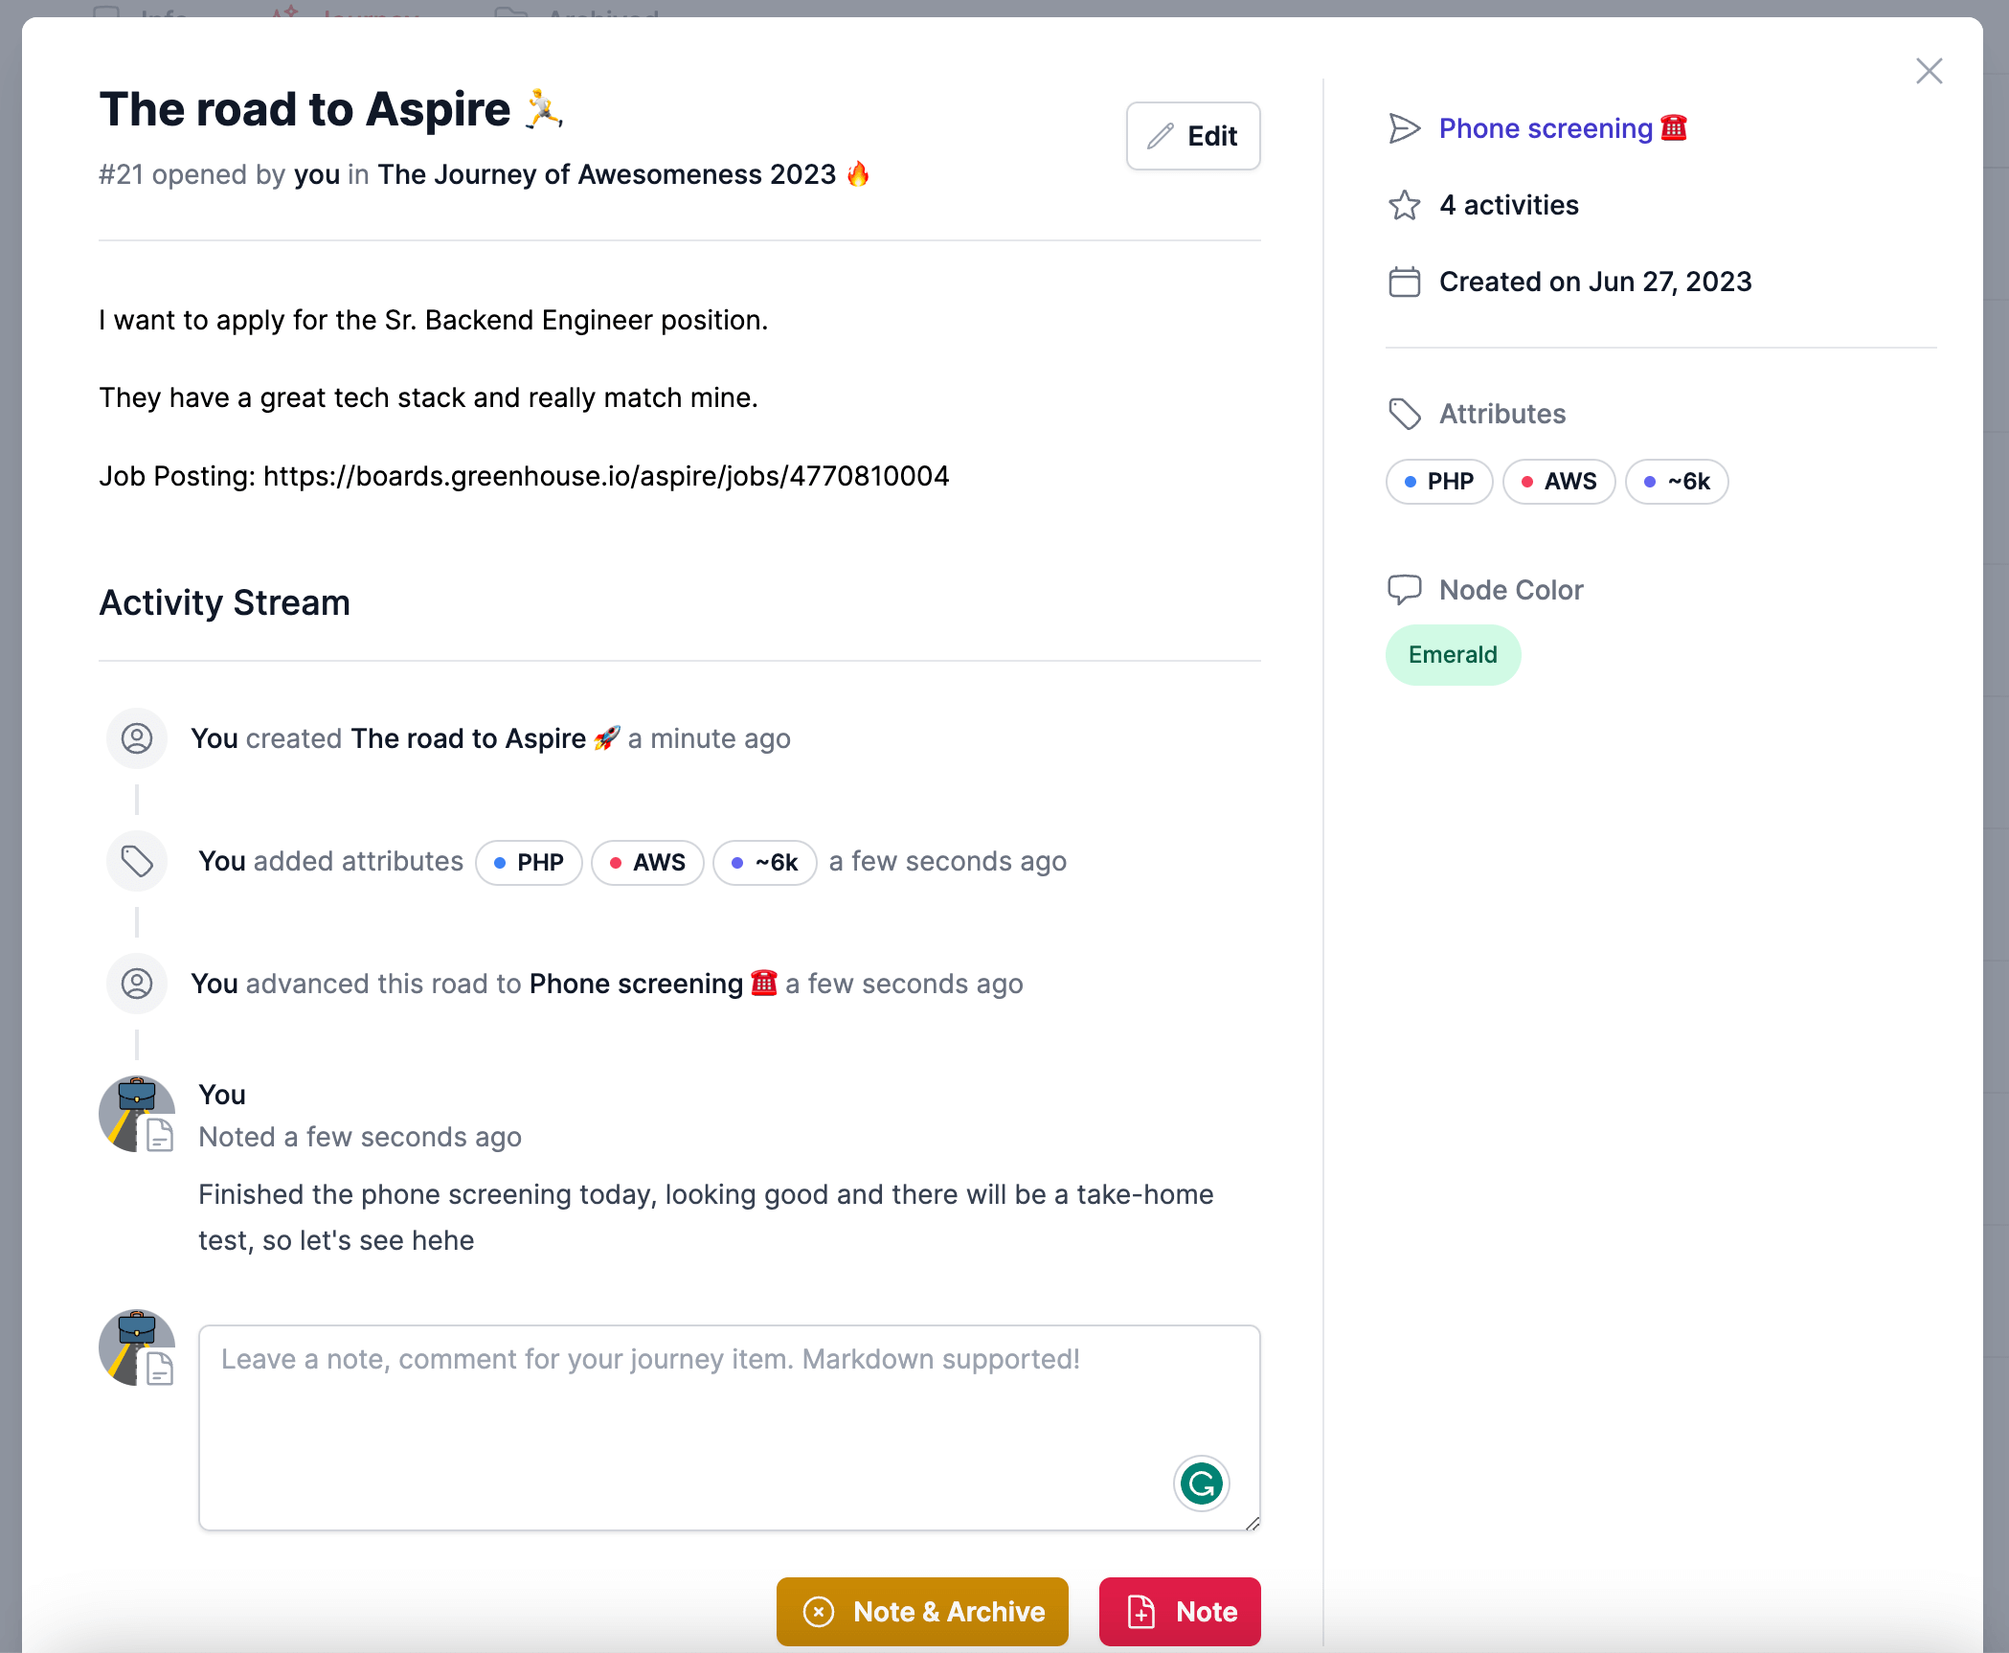Click the Node Color label

1511,590
